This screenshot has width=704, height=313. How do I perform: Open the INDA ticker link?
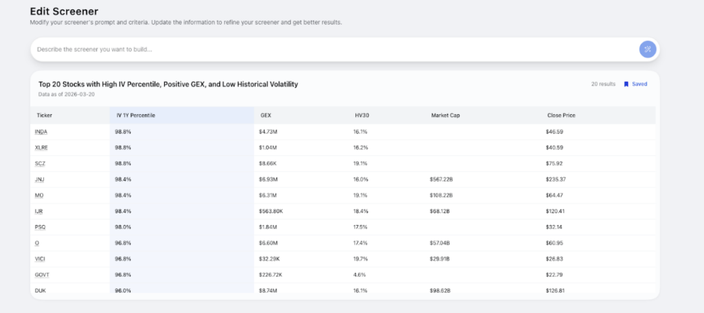click(x=41, y=132)
